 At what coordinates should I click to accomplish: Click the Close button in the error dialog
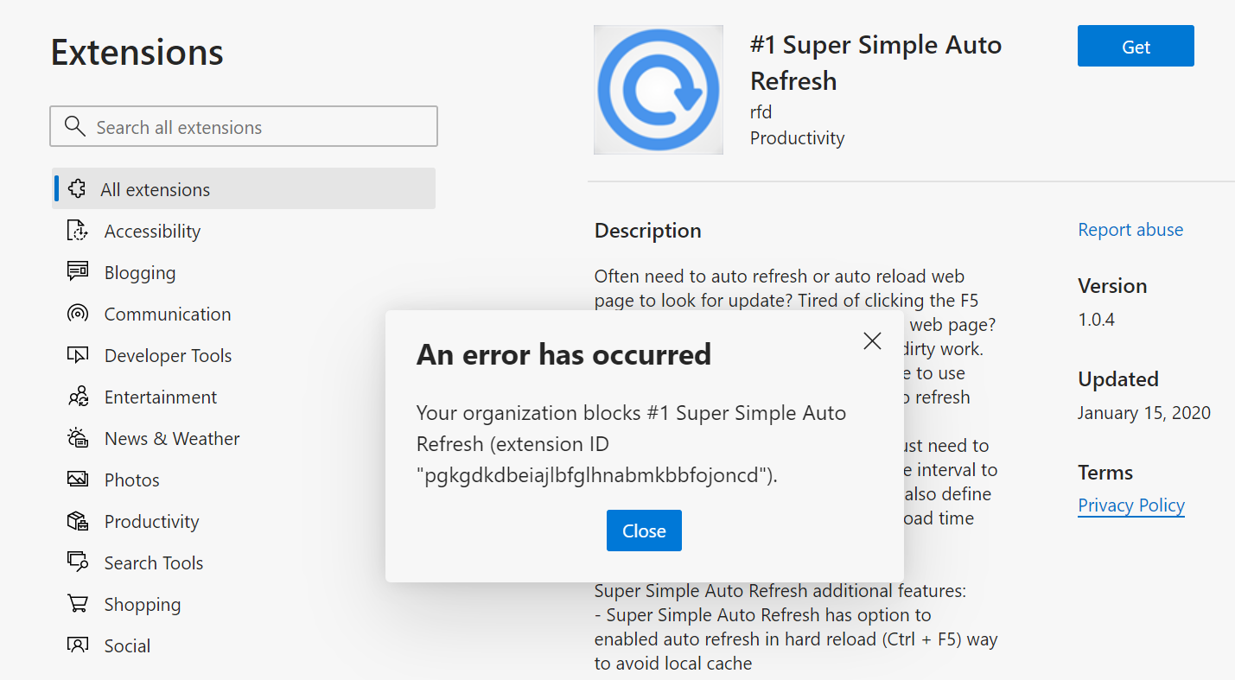pyautogui.click(x=644, y=531)
